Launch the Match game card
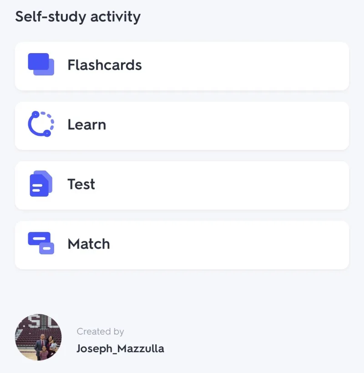 pos(182,245)
